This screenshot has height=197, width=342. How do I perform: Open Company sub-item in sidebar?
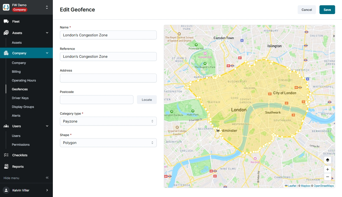(19, 63)
